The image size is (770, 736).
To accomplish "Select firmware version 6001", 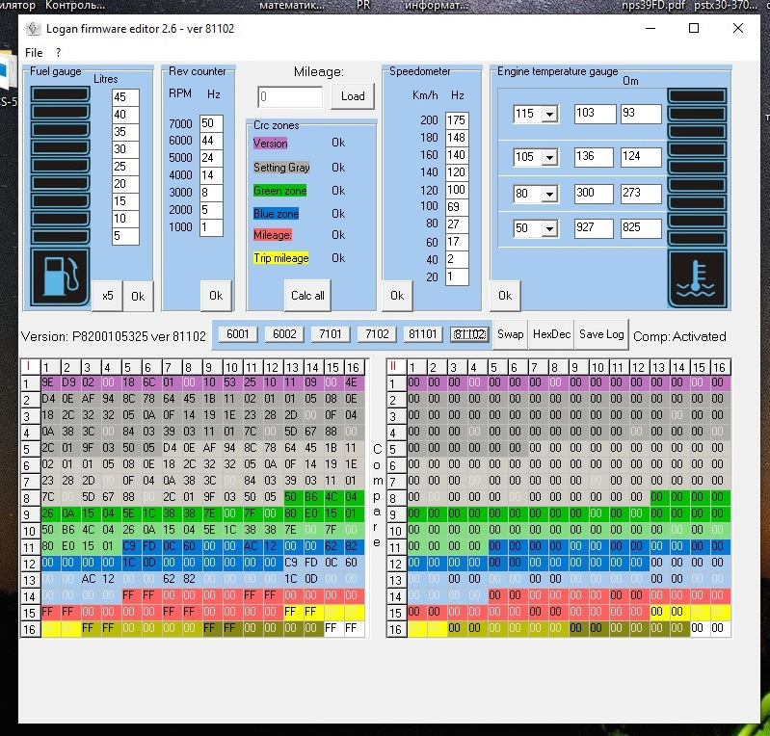I will (x=238, y=334).
